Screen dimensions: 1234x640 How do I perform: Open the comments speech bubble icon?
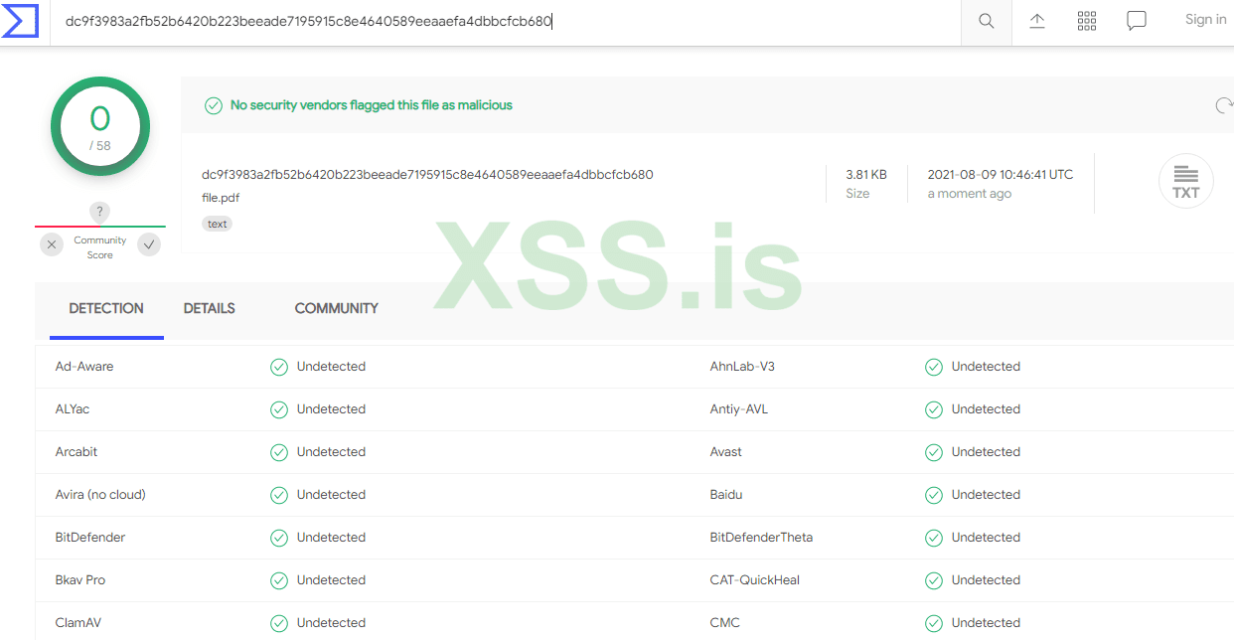(1137, 21)
